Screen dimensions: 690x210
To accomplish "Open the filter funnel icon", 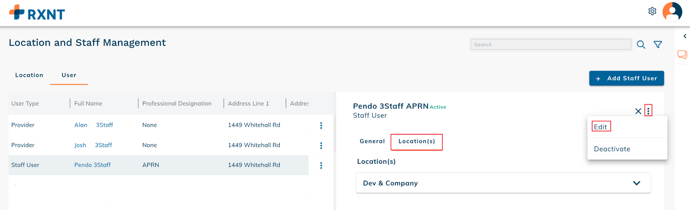I will [x=658, y=45].
